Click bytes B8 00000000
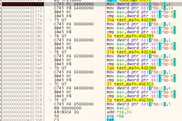 click(x=67, y=108)
